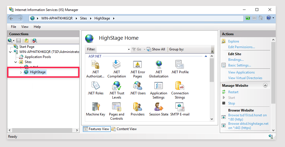
Task: Click the Up folder icon in Connections toolbar
Action: pos(26,41)
